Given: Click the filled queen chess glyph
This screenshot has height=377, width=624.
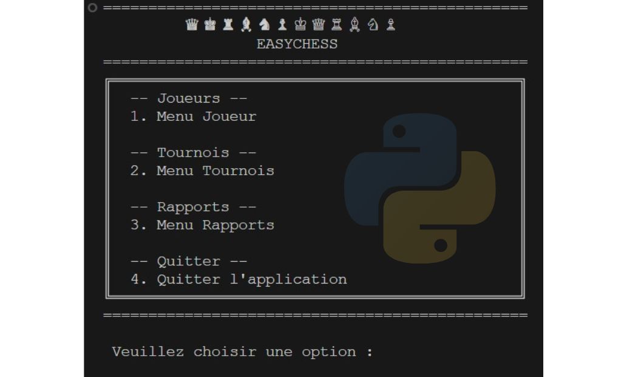Looking at the screenshot, I should (x=192, y=25).
